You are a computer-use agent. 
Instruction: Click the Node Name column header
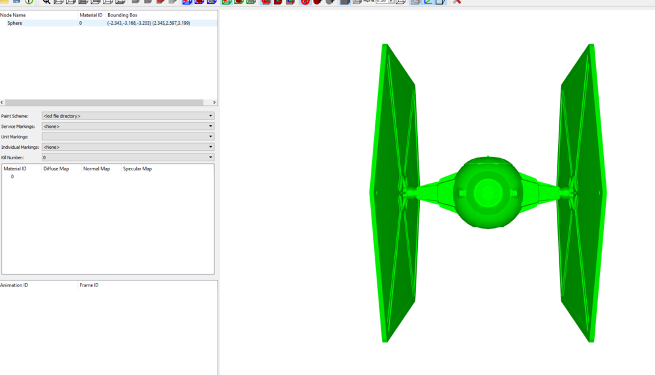(13, 15)
